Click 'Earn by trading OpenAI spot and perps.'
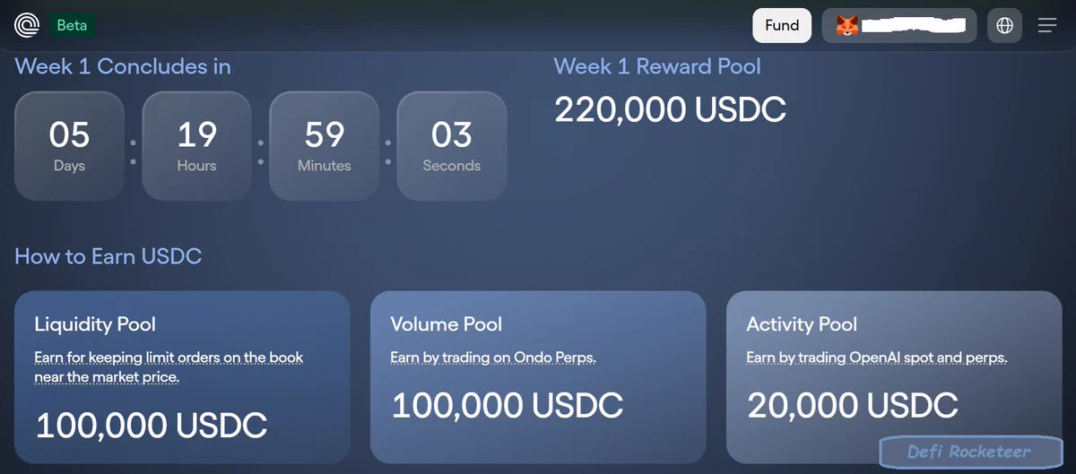The height and width of the screenshot is (474, 1076). [x=877, y=358]
